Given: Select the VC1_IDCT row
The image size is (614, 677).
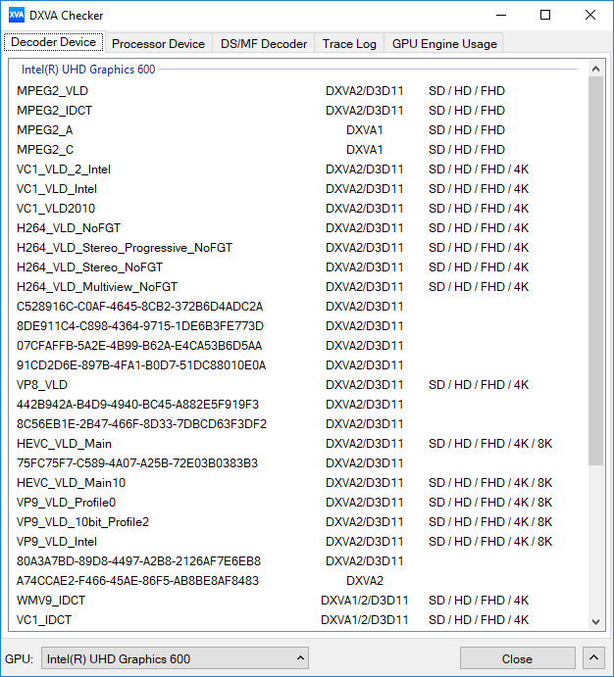Looking at the screenshot, I should 298,620.
